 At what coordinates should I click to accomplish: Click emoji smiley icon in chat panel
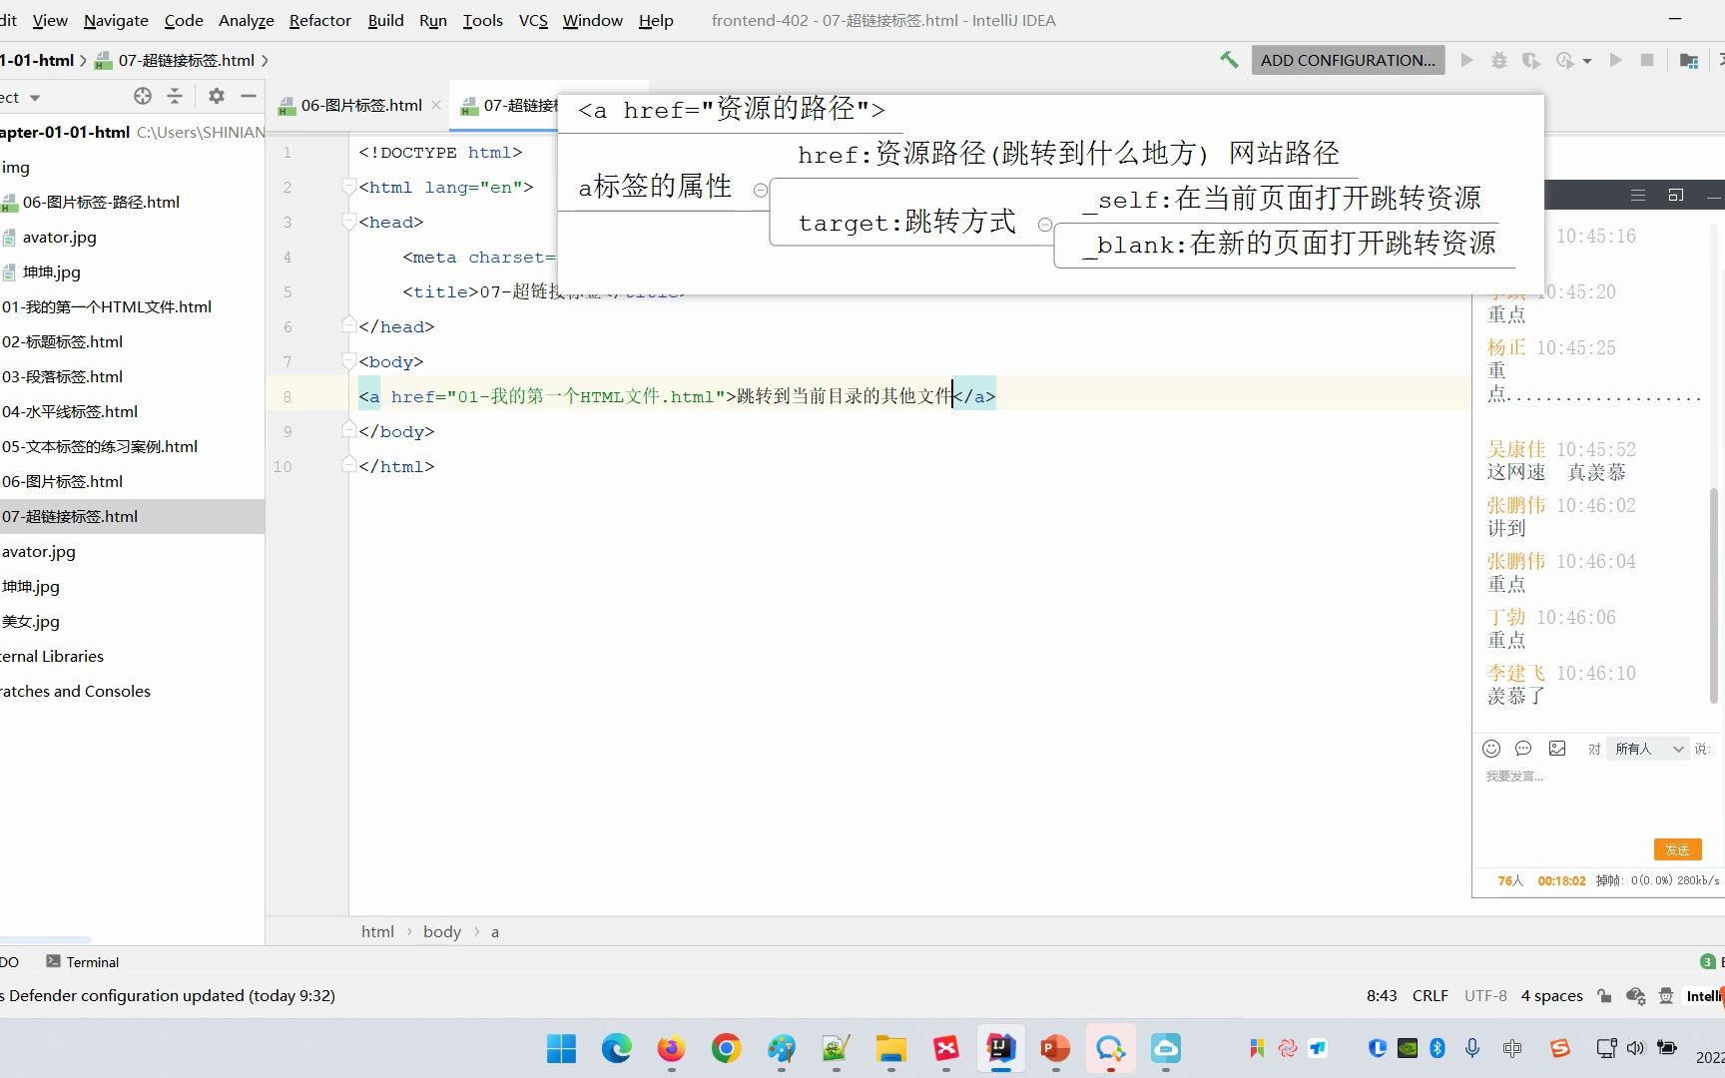pyautogui.click(x=1491, y=749)
